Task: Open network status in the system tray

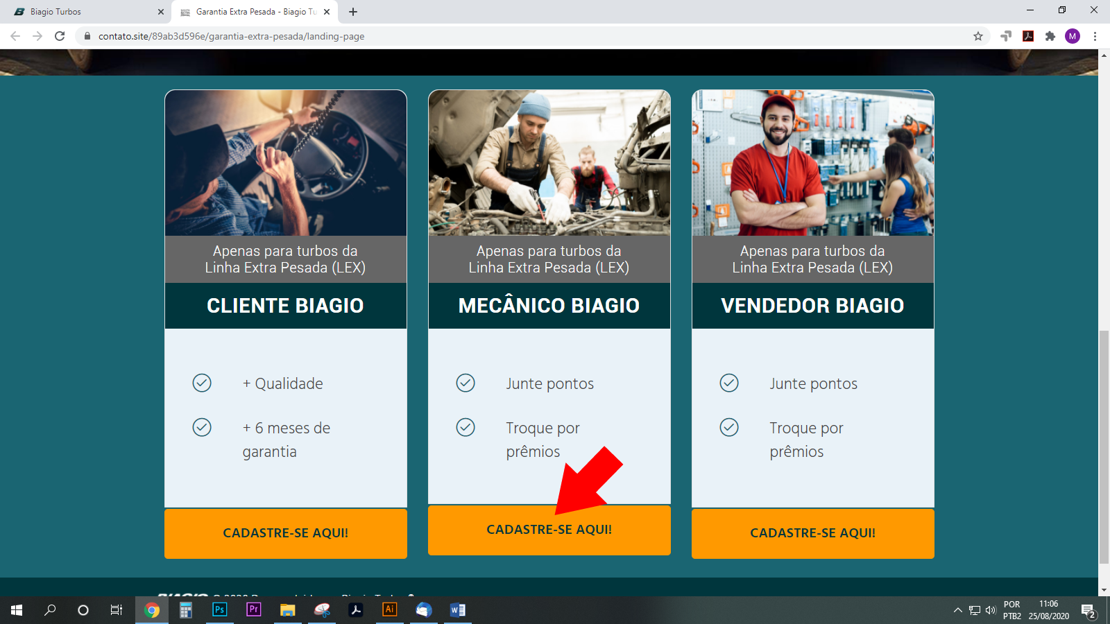Action: tap(975, 610)
